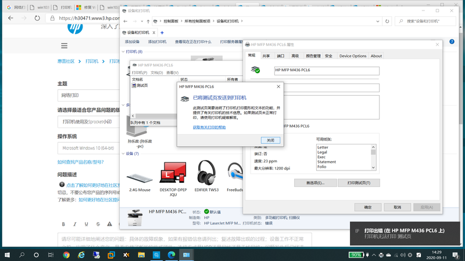
Task: Click the search box for 设备和打印机
Action: point(425,21)
